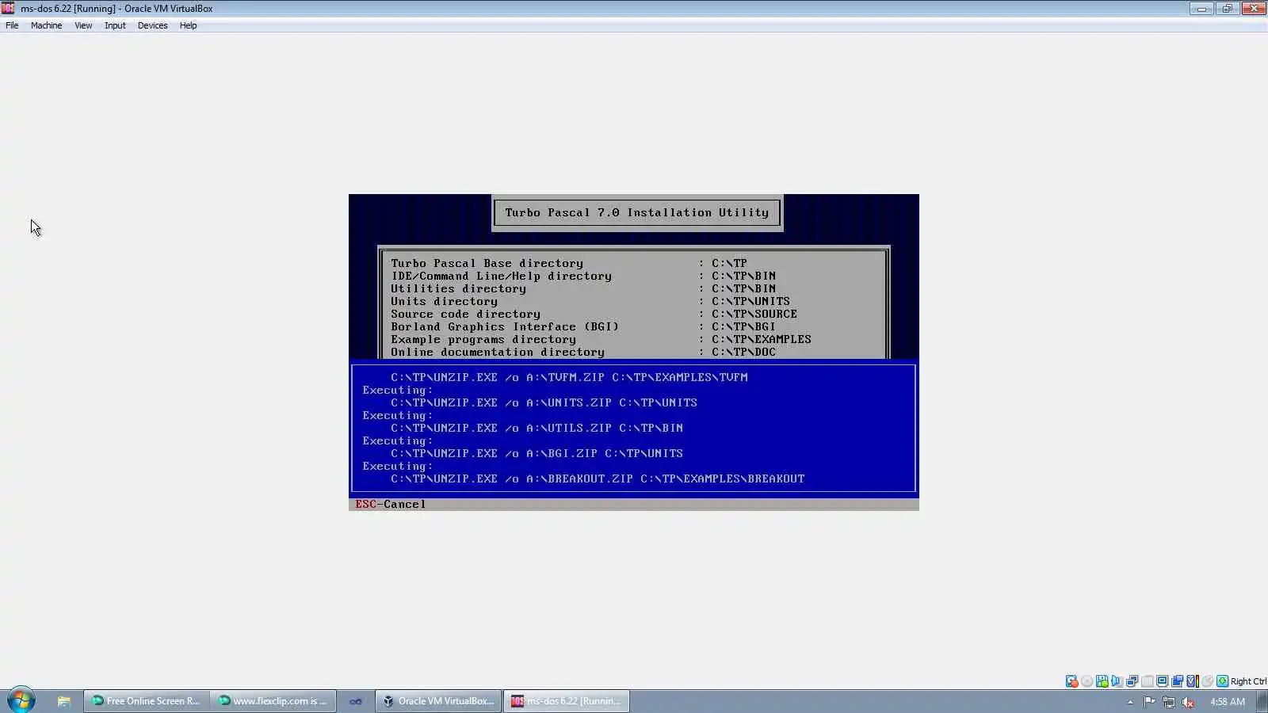Switch to Oracle VM VirtualBox Manager taskbar button
1268x713 pixels.
click(438, 701)
